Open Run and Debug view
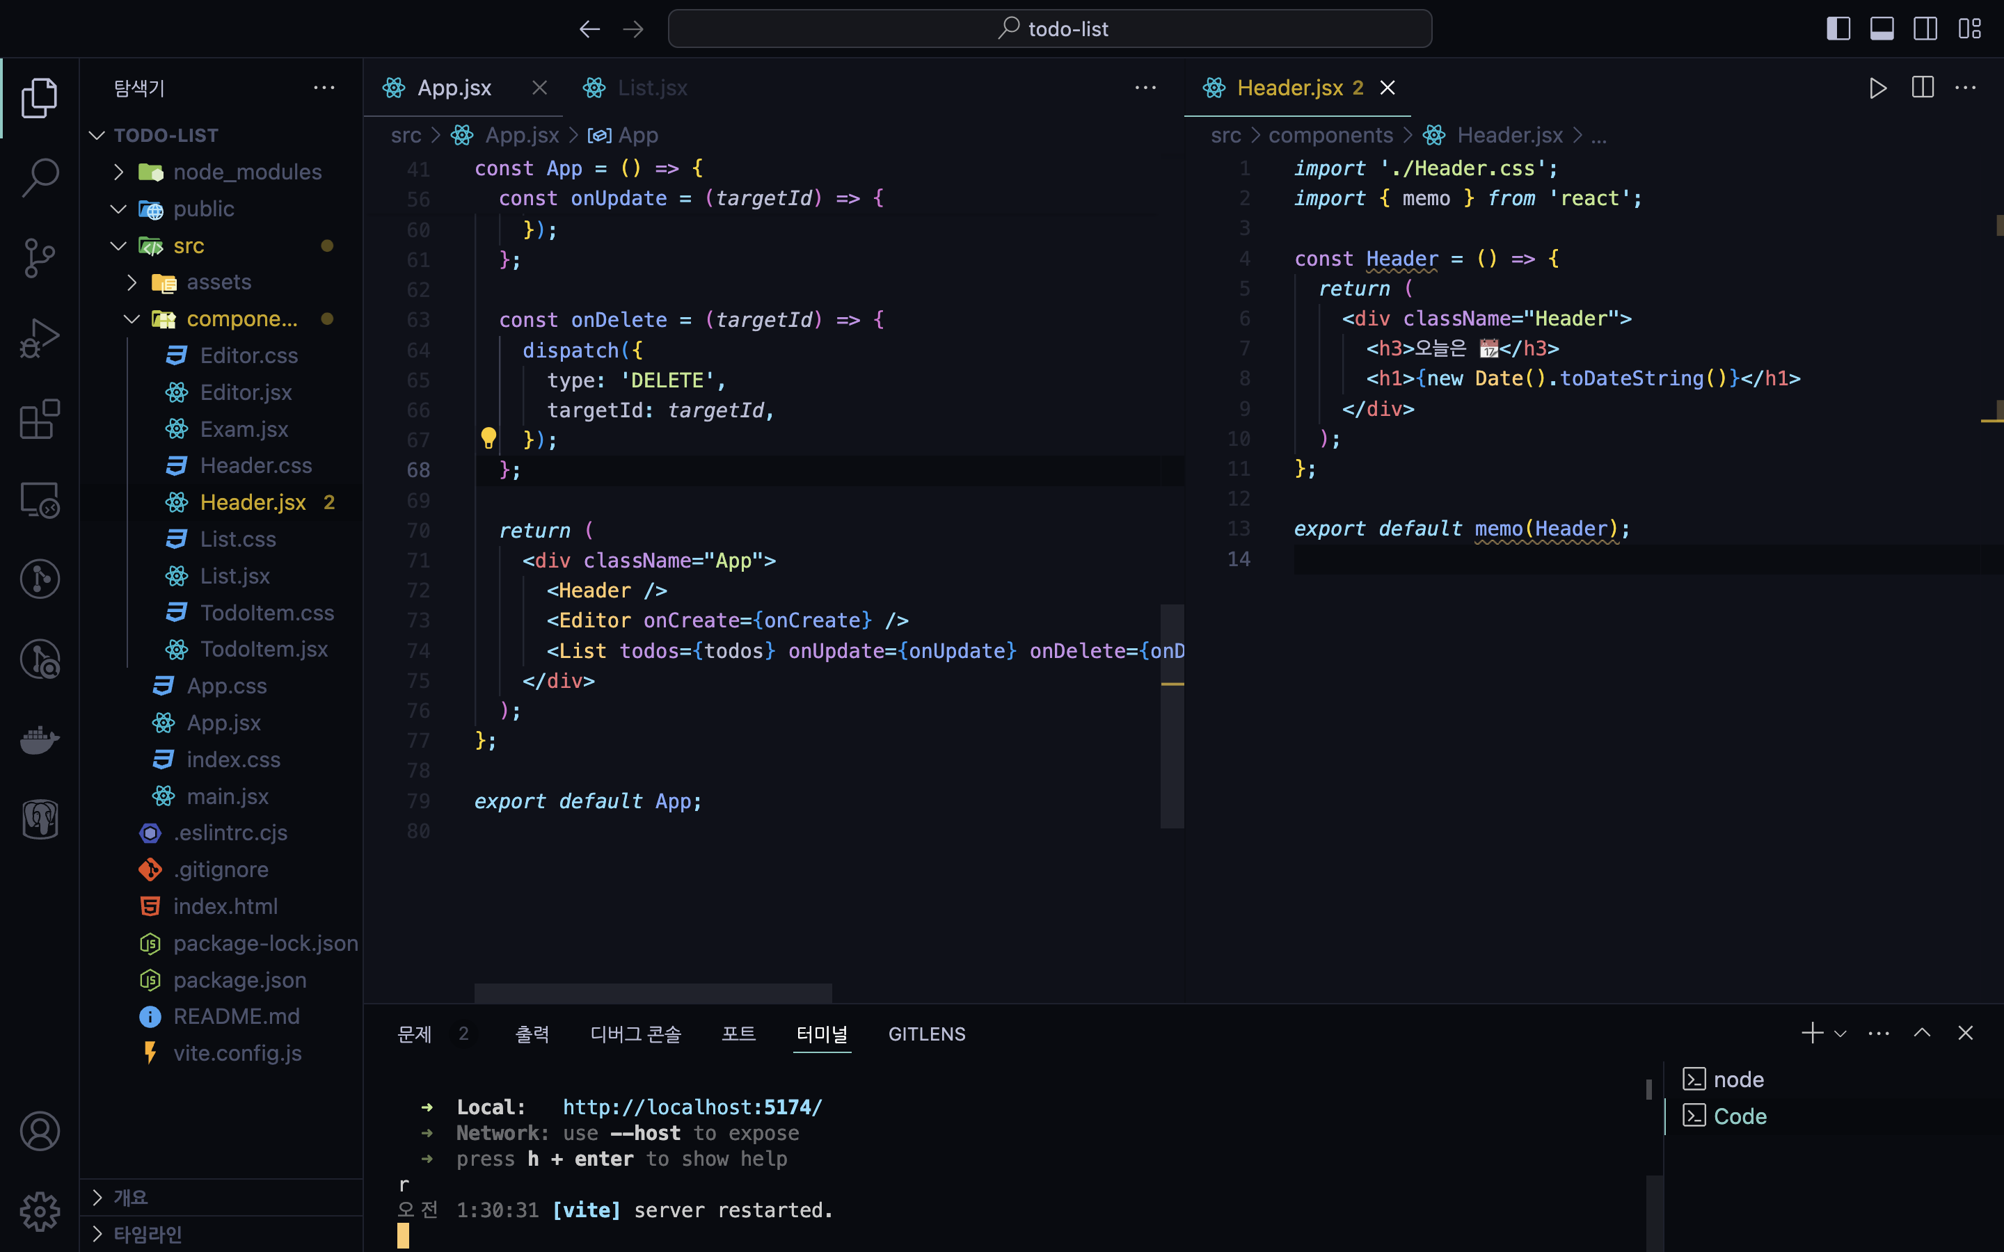 40,338
